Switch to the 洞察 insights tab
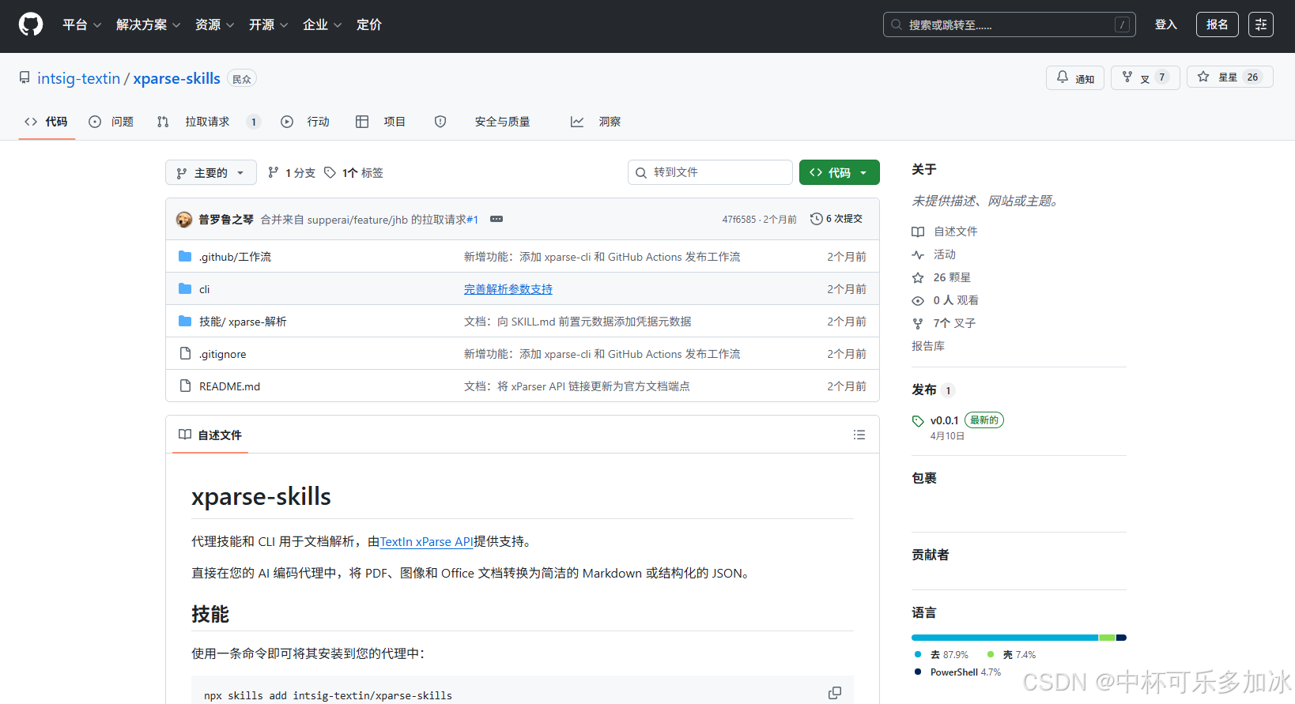The width and height of the screenshot is (1295, 704). [595, 122]
